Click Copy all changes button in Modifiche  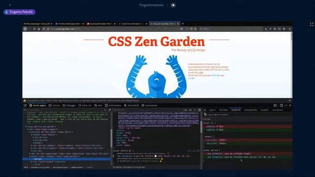click(x=216, y=115)
